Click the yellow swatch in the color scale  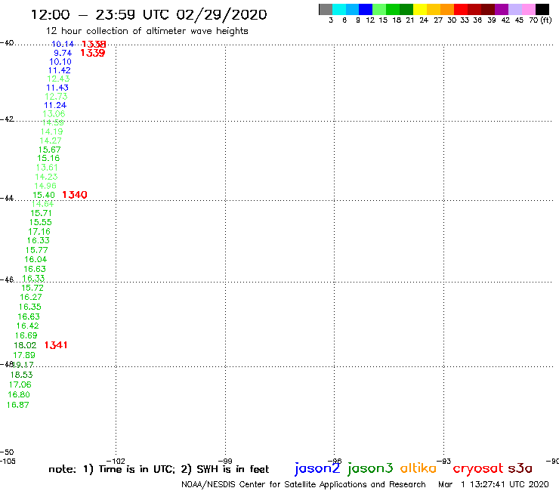coord(420,9)
